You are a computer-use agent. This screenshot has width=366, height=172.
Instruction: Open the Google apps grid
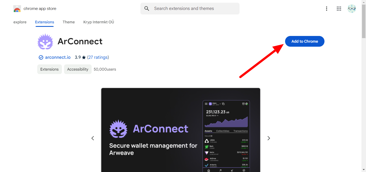[x=339, y=9]
